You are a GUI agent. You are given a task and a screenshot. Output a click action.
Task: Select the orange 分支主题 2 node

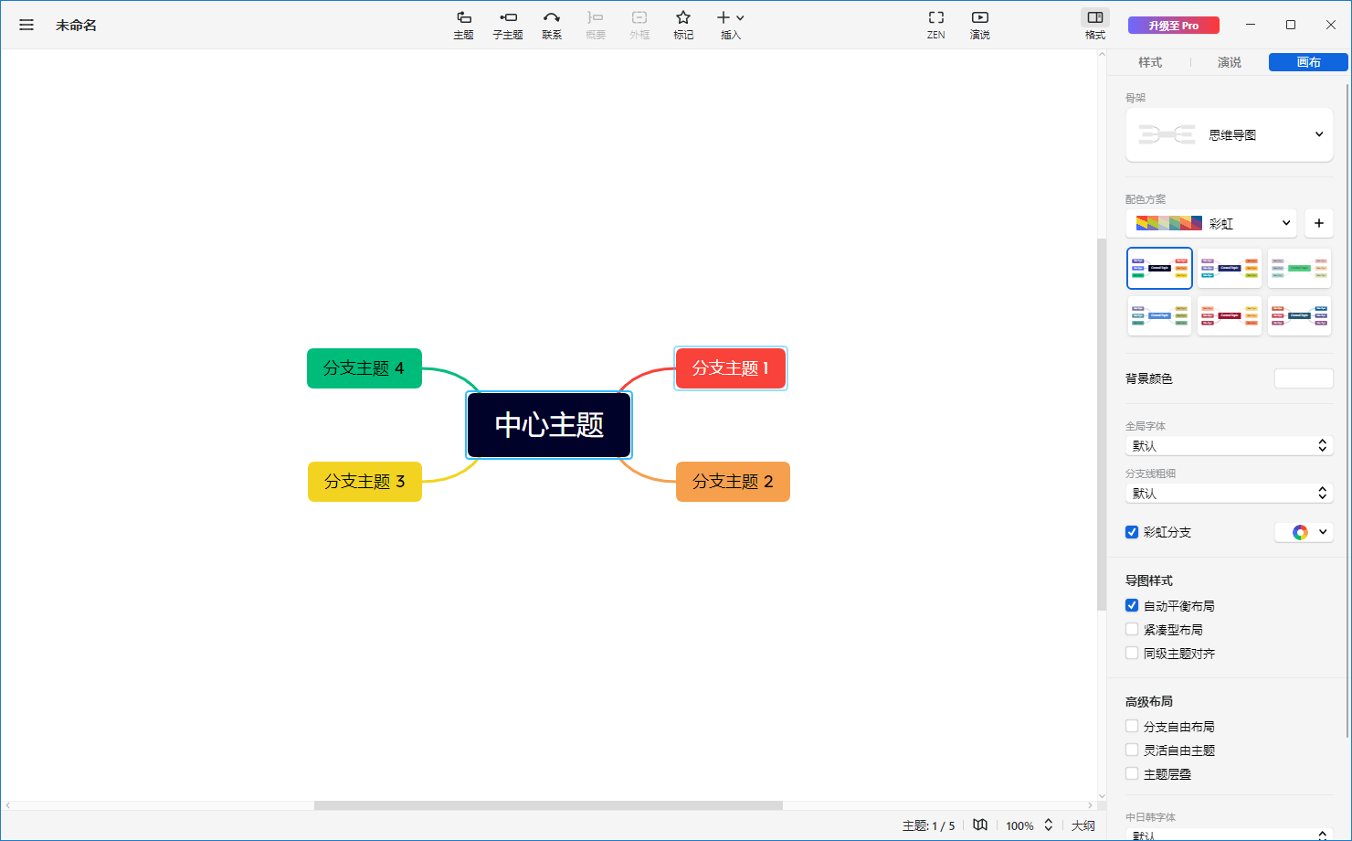[x=733, y=482]
